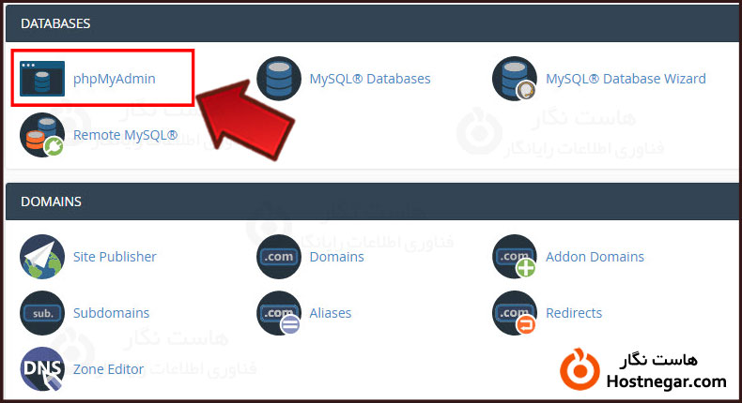Select the Remote MySQL® link

(126, 135)
